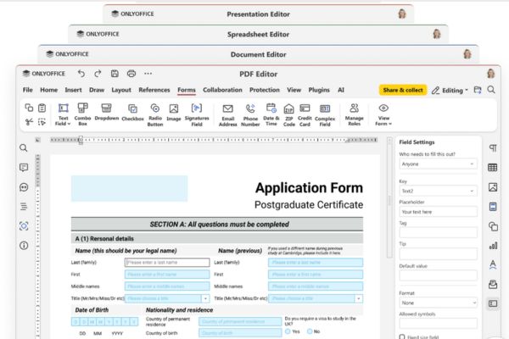
Task: Add a Signature Field
Action: pyautogui.click(x=197, y=114)
